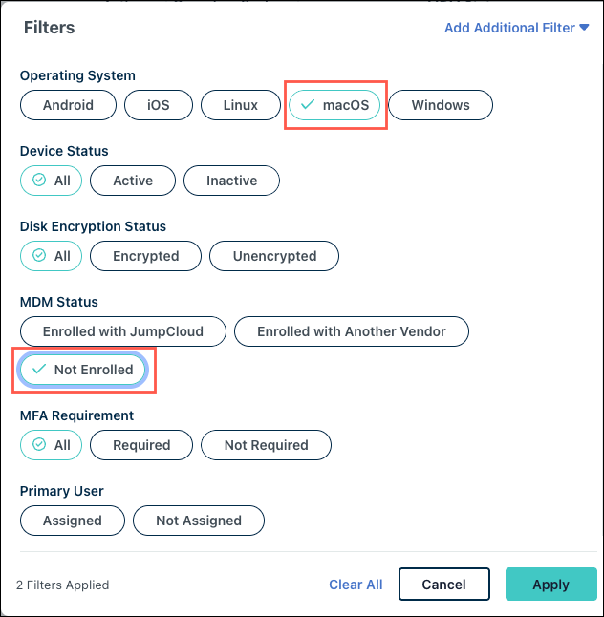Open the Add Additional Filter dropdown

point(516,28)
